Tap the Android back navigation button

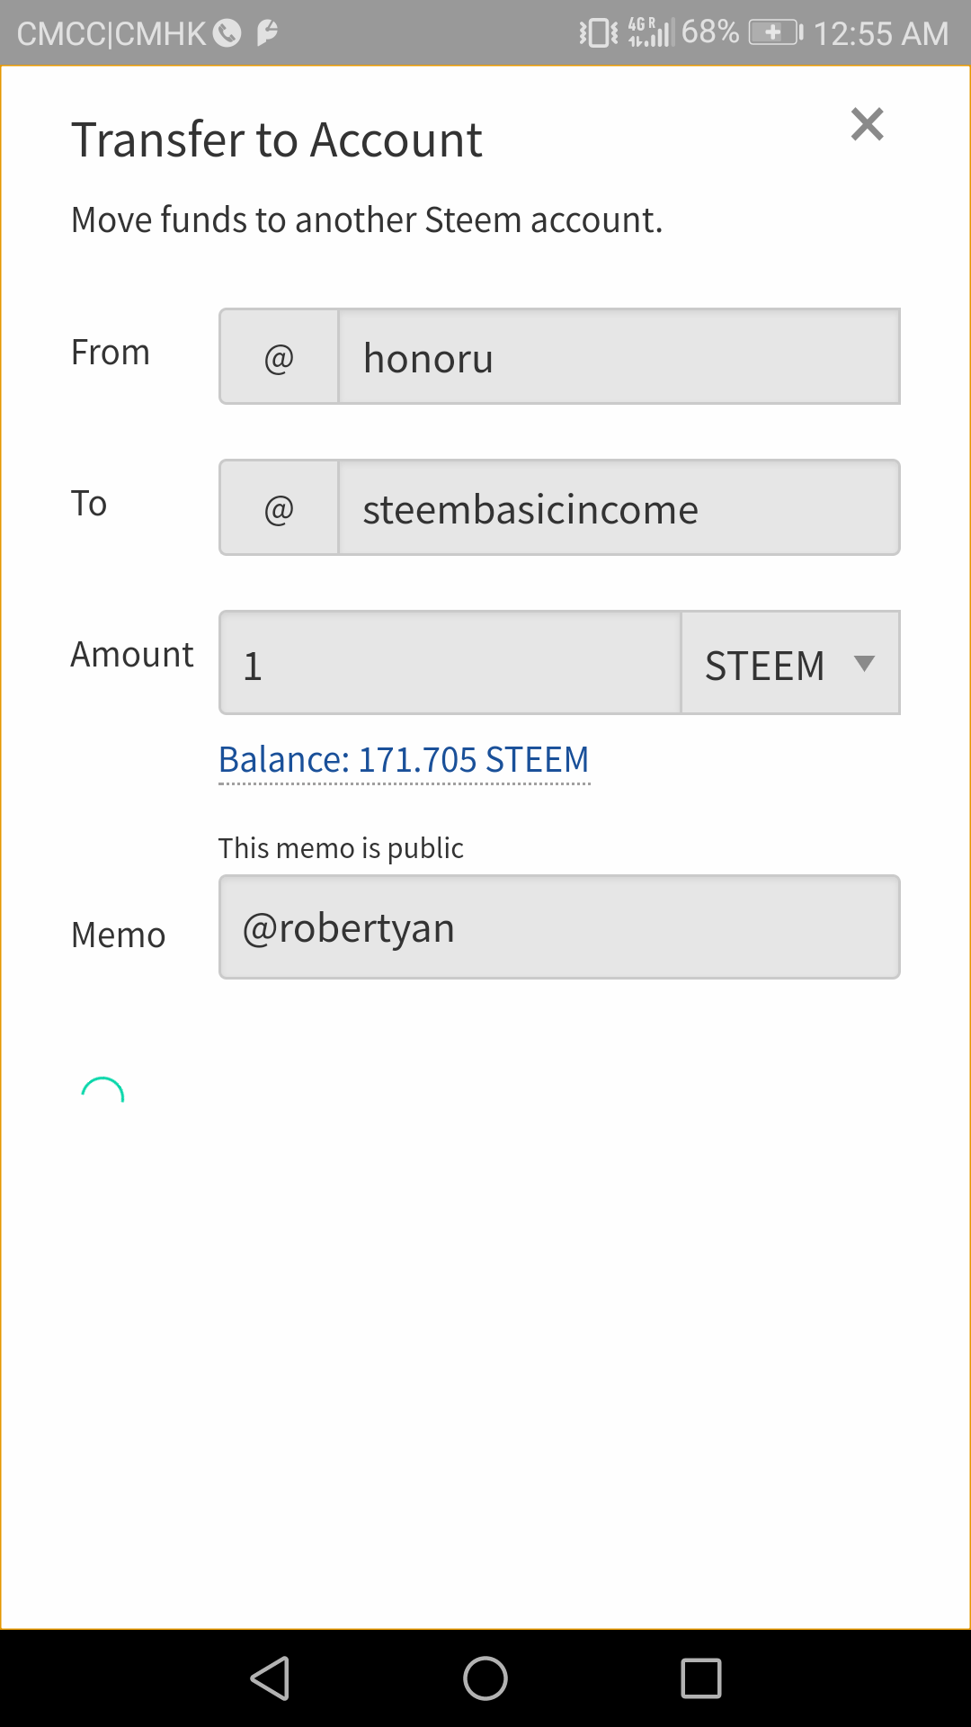[x=270, y=1678]
